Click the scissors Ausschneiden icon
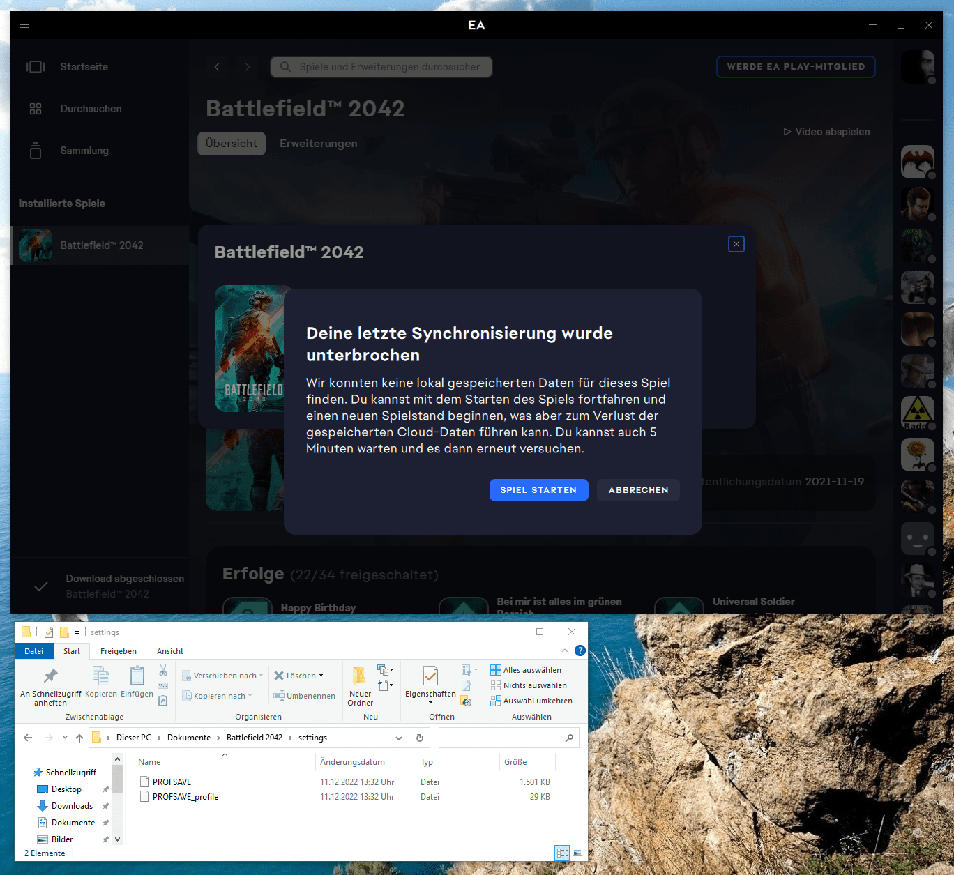Screen dimensions: 954x875 (x=163, y=670)
